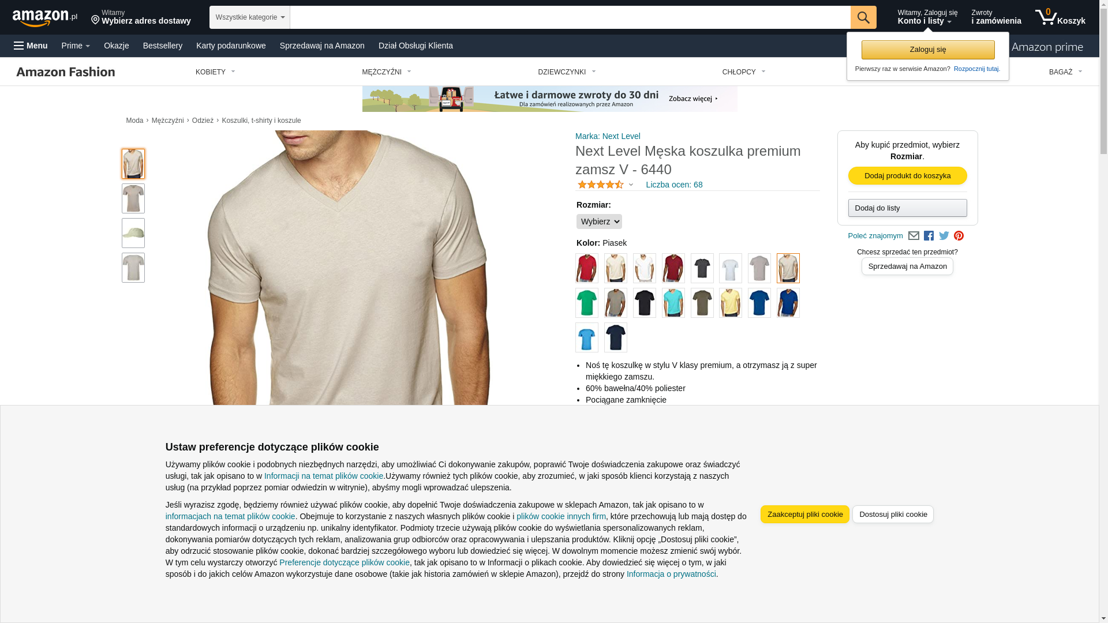
Task: Go to the Amazon.pl logo homepage
Action: (45, 18)
